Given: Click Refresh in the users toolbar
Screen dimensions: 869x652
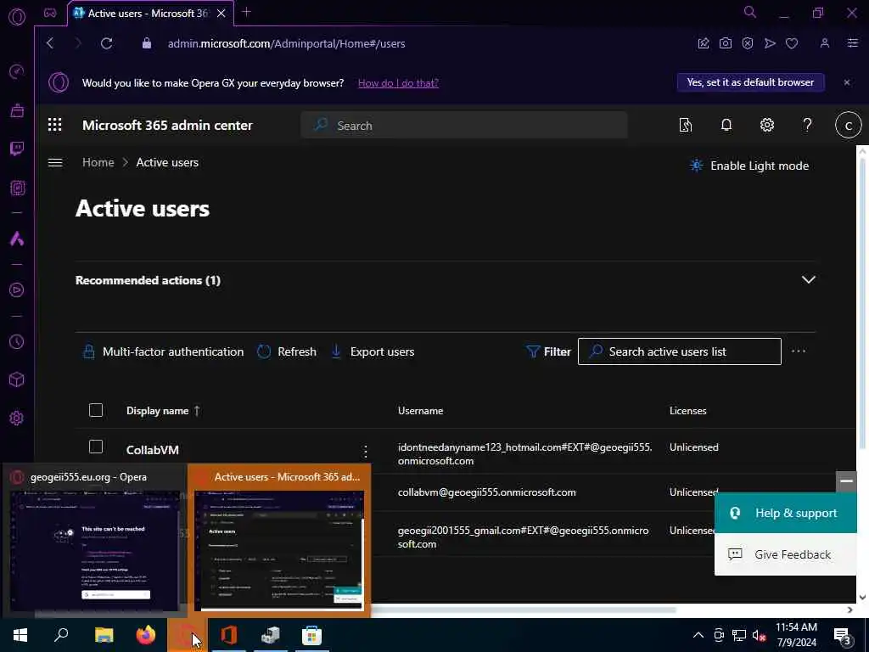Looking at the screenshot, I should [287, 351].
